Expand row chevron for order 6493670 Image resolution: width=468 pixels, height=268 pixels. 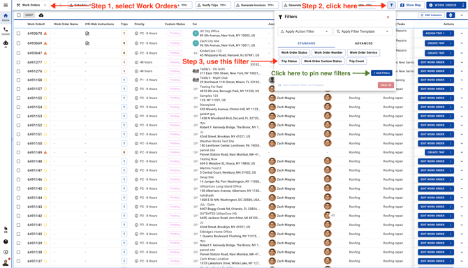(462, 33)
